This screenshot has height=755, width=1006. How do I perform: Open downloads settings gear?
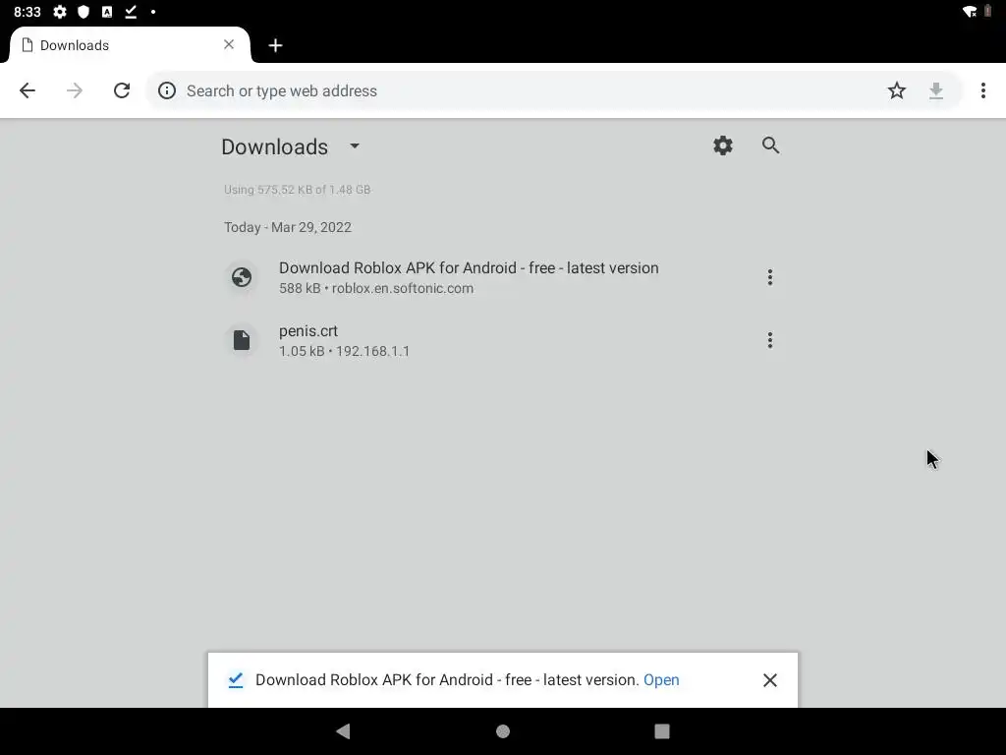tap(723, 145)
